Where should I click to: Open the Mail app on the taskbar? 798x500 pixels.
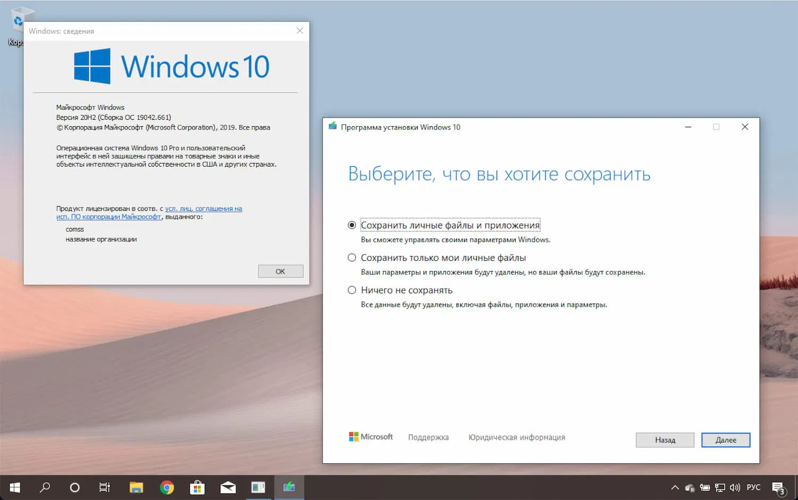pyautogui.click(x=228, y=487)
